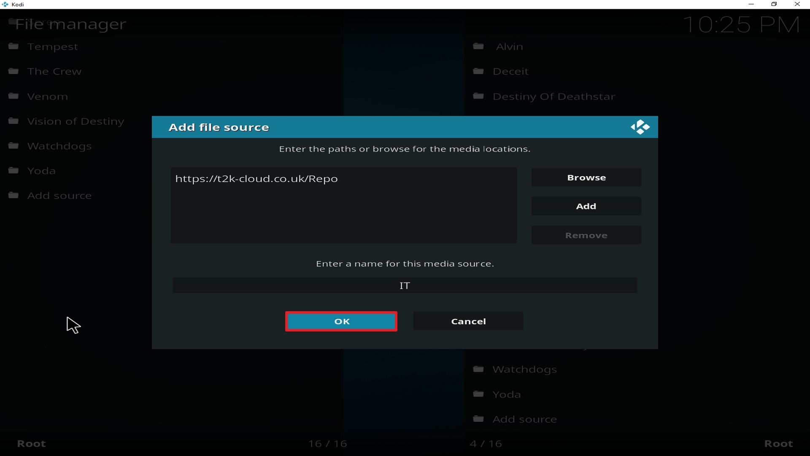Click The Crew folder icon
This screenshot has height=456, width=810.
[14, 71]
